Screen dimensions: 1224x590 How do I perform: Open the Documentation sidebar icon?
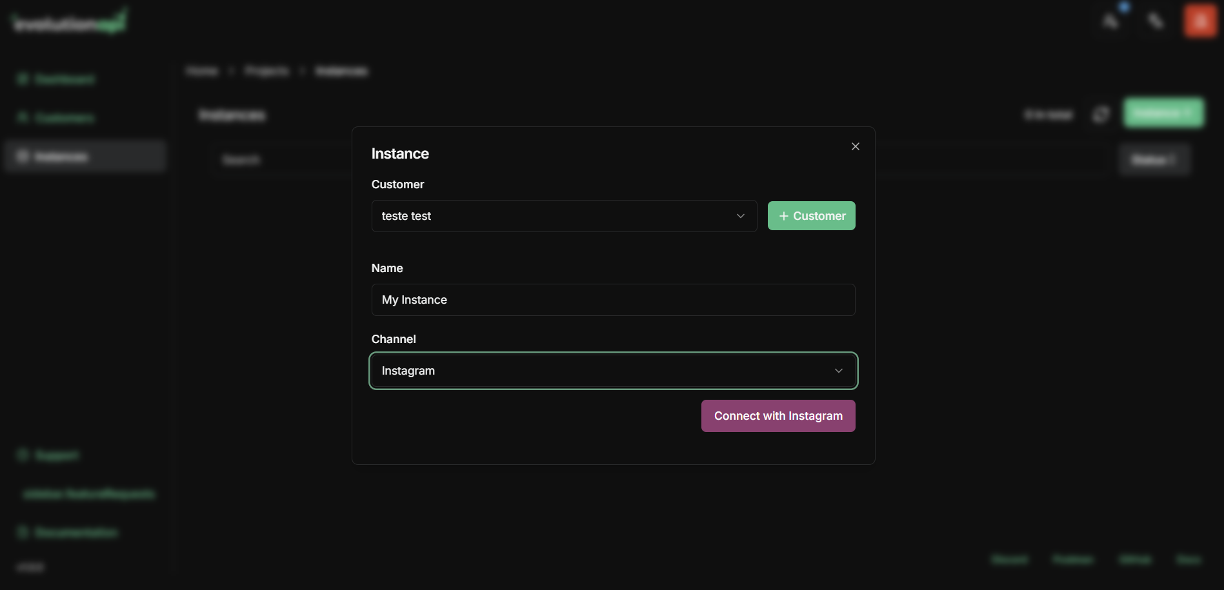[23, 533]
